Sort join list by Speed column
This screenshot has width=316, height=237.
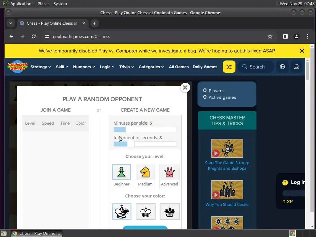click(x=48, y=123)
